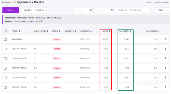Open three-dot menu for document 31-1 row
The height and width of the screenshot is (94, 171).
(165, 58)
